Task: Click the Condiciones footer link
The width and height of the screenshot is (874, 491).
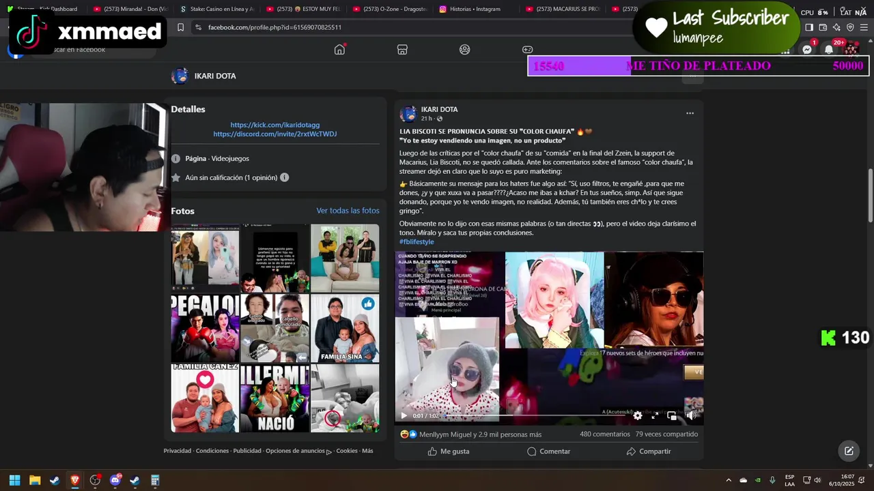Action: [212, 451]
